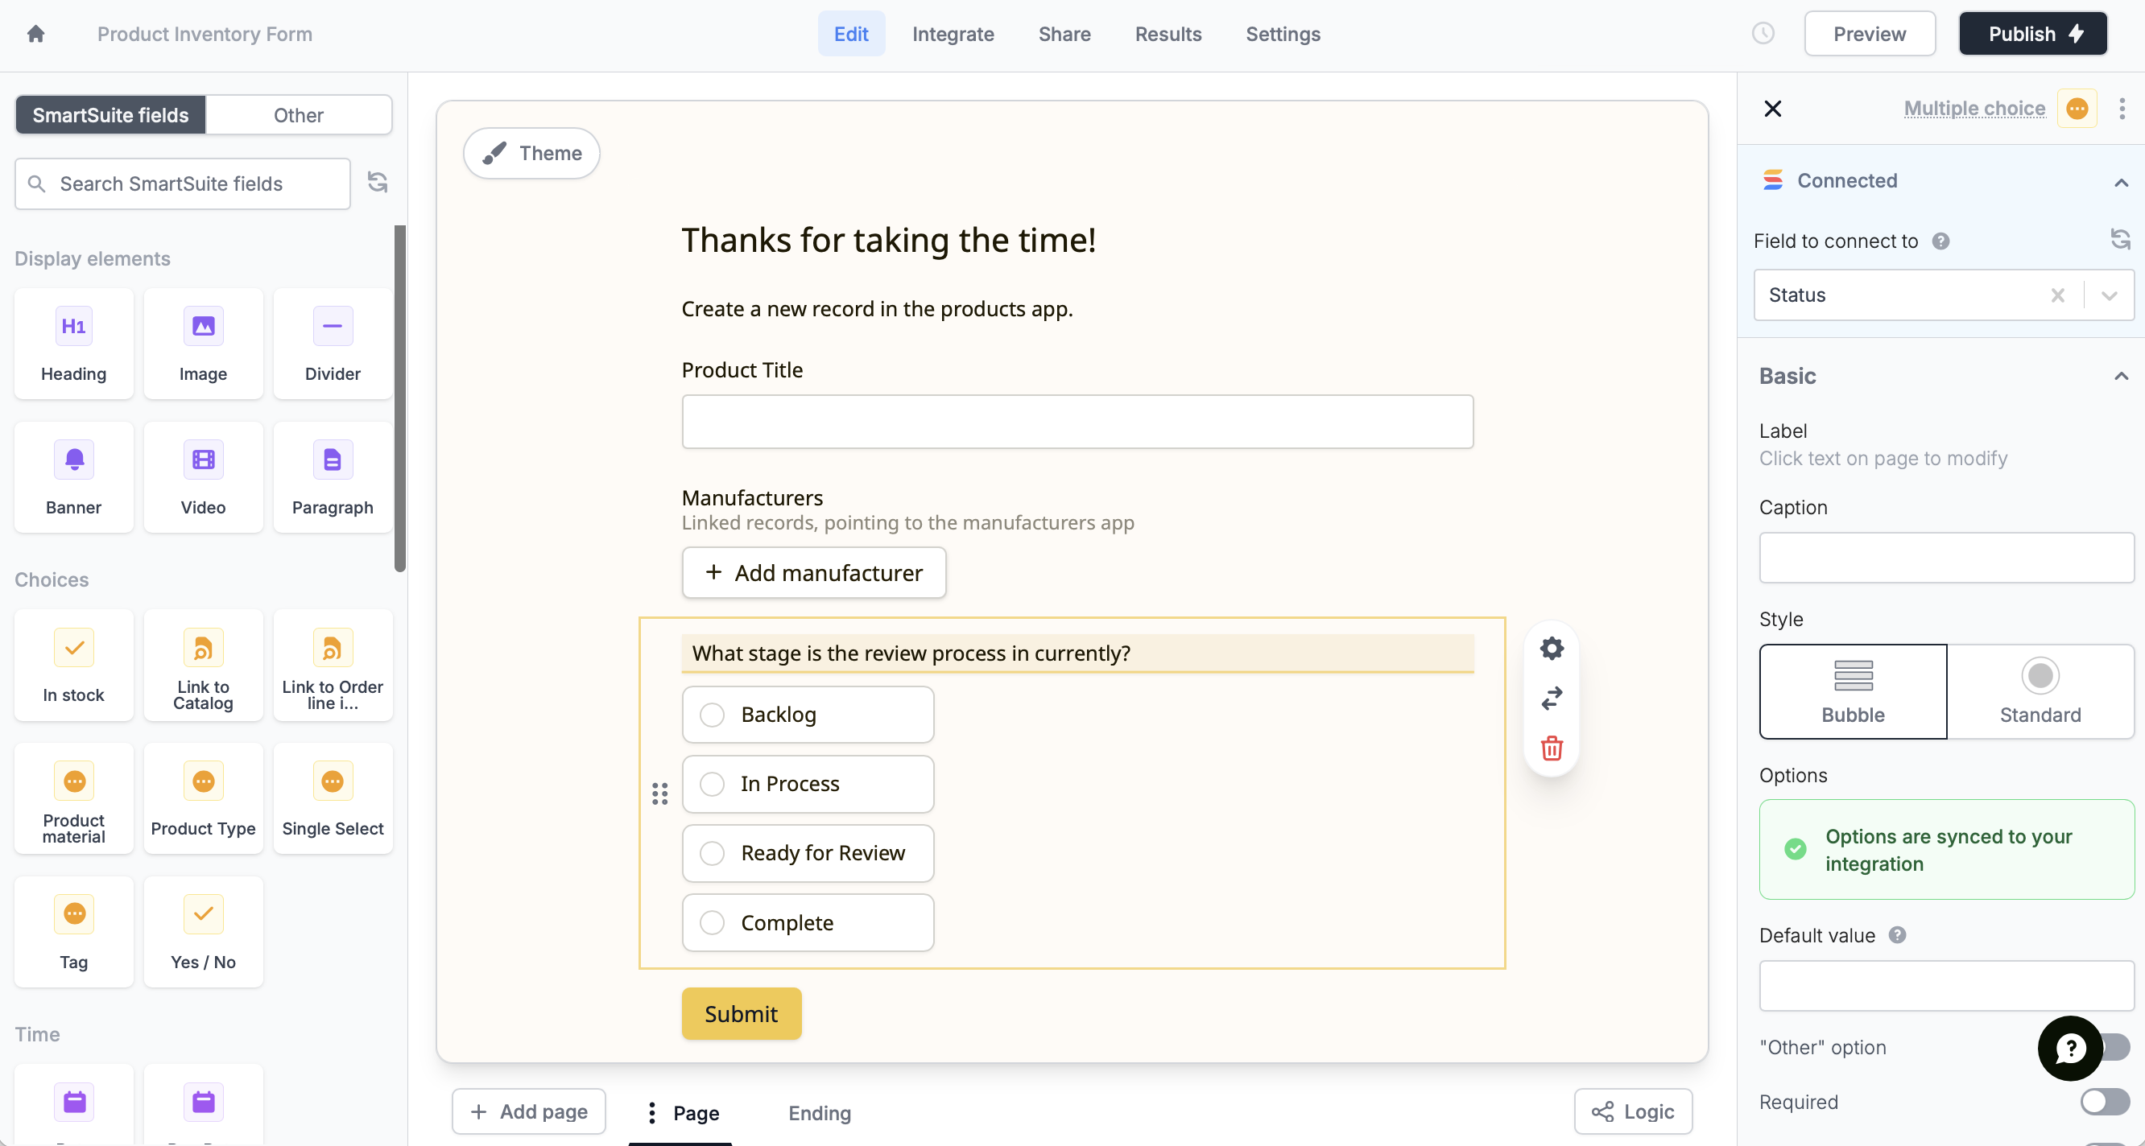Select the Video display element
The image size is (2145, 1146).
202,477
